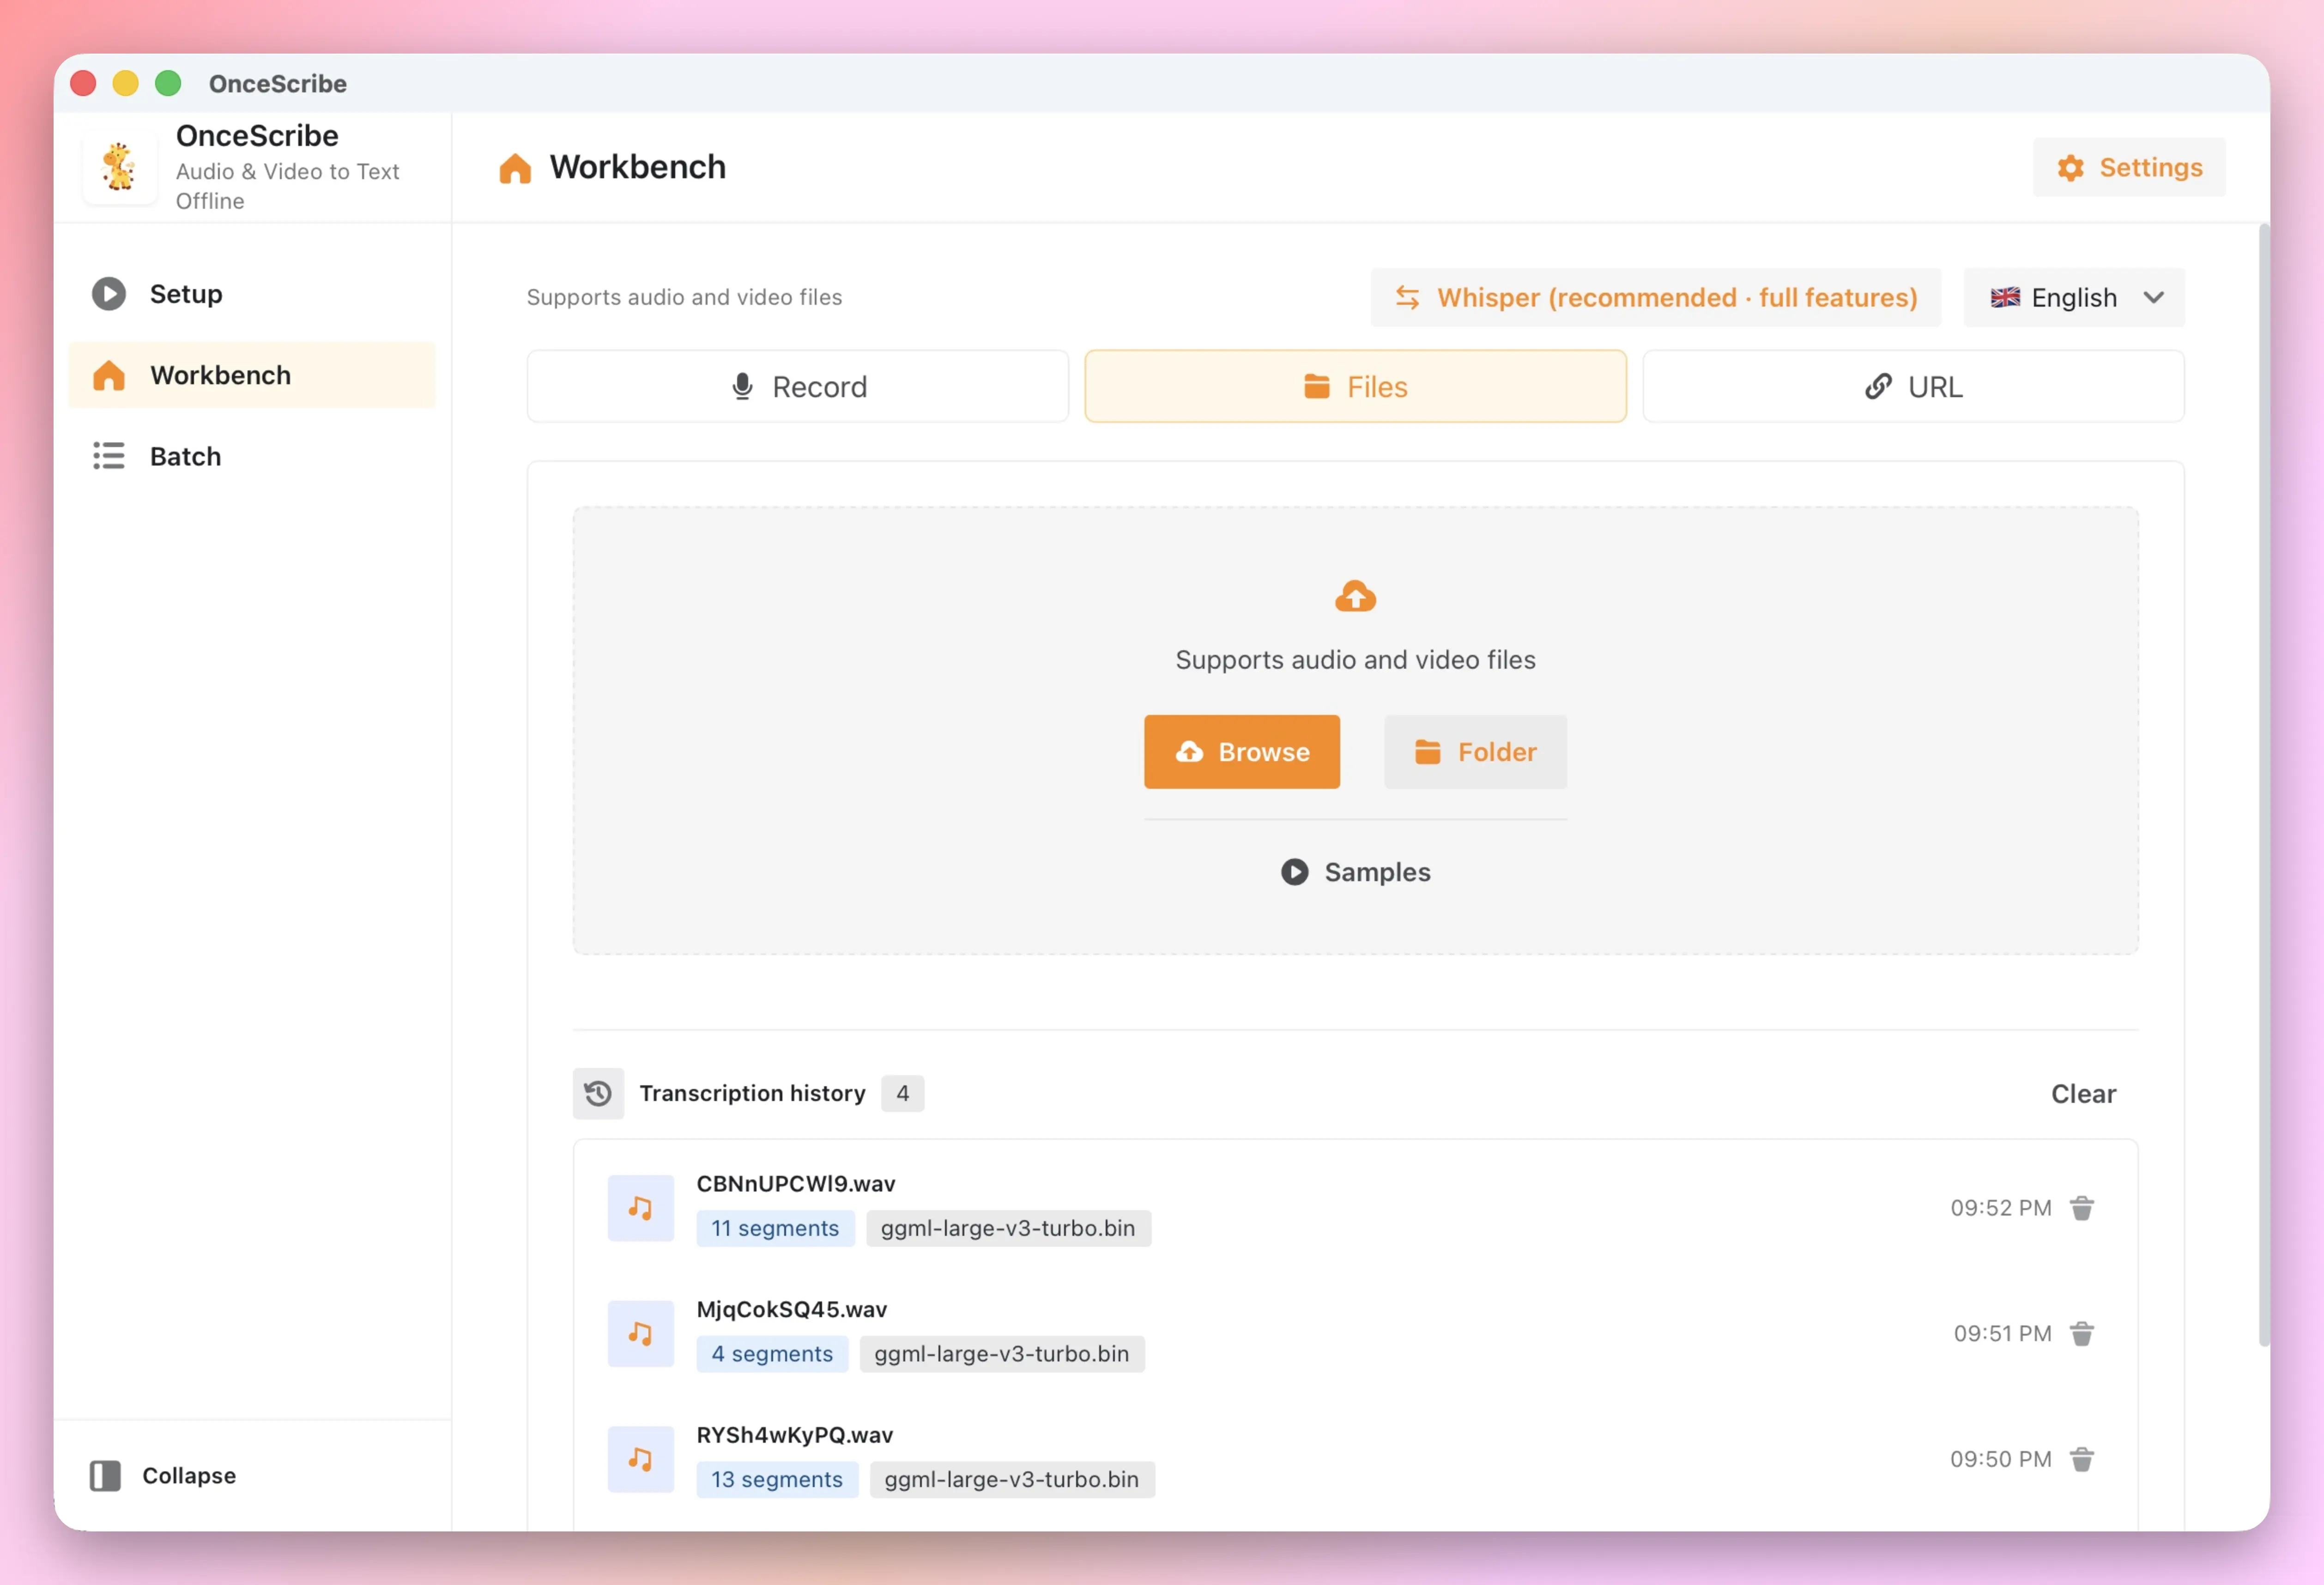Click model tag on MjqCokSQ45.wav row
Viewport: 2324px width, 1585px height.
tap(1002, 1354)
